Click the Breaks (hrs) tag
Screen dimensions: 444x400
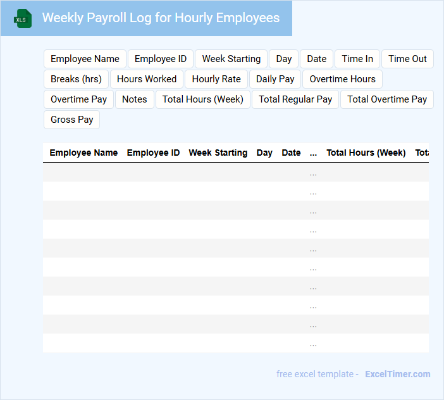[x=76, y=79]
